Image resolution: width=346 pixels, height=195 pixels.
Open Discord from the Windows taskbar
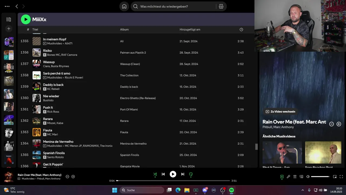[205, 190]
